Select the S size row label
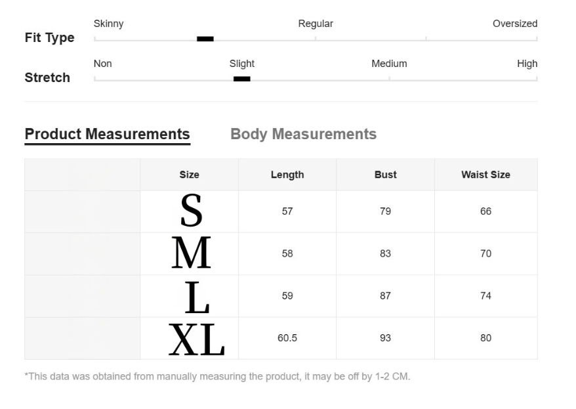 [x=190, y=211]
